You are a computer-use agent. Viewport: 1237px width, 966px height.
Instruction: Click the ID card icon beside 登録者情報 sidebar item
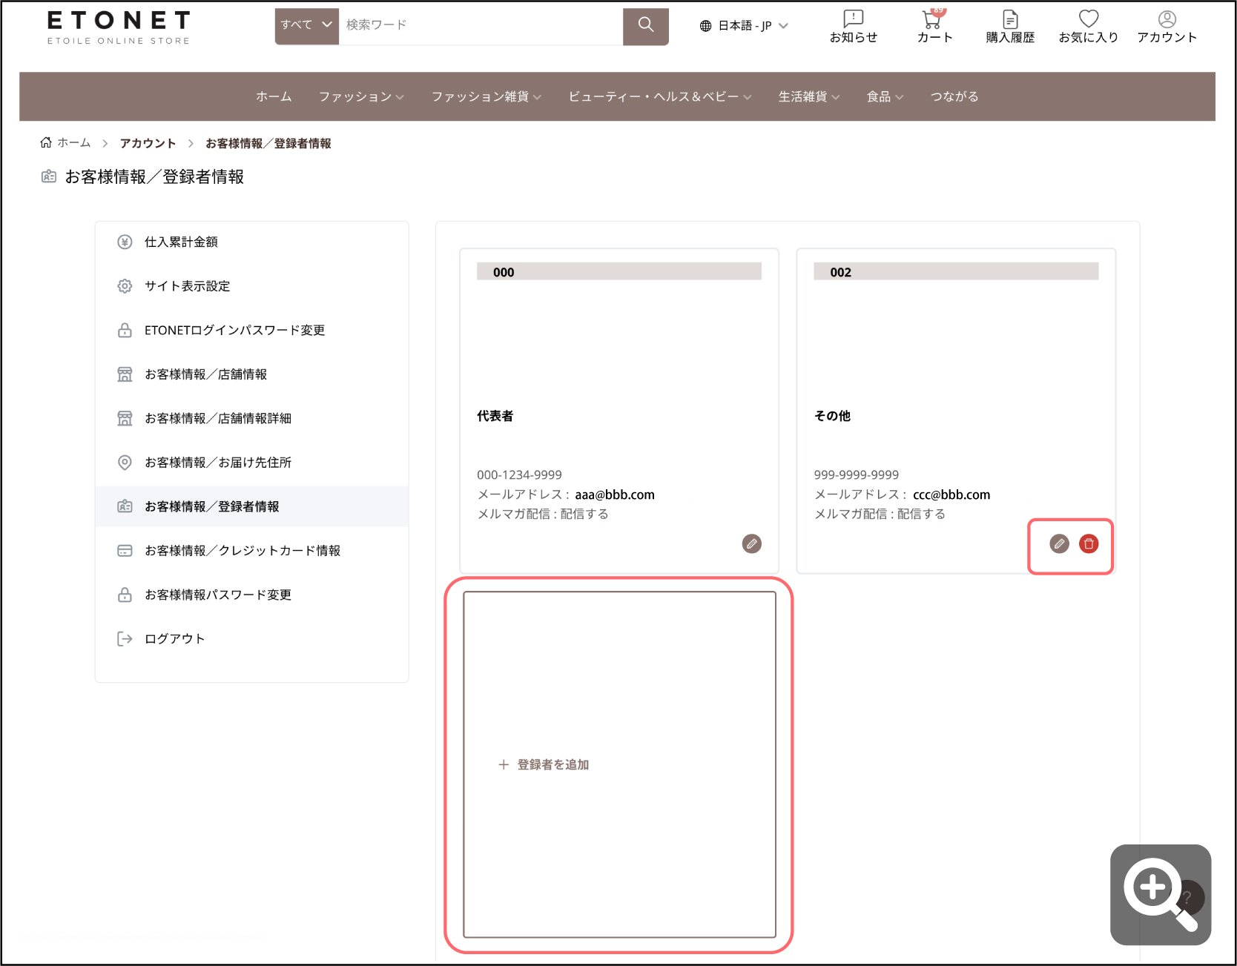pyautogui.click(x=125, y=506)
